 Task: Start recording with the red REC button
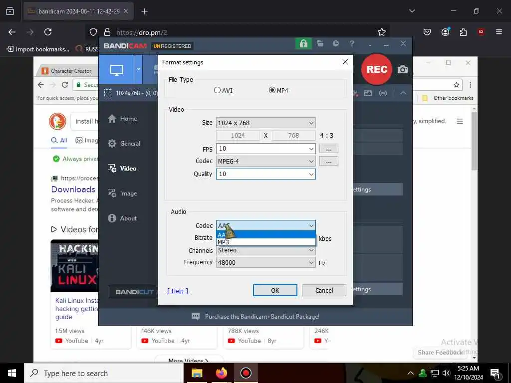coord(377,69)
